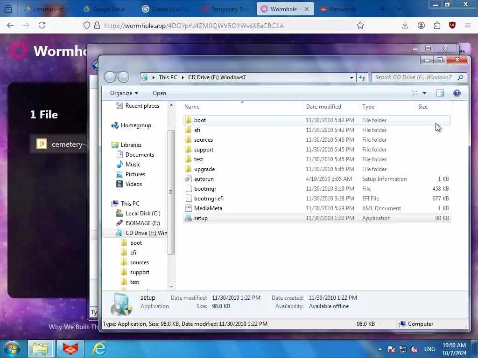This screenshot has width=478, height=358.
Task: Refresh the Explorer address bar location
Action: point(362,77)
